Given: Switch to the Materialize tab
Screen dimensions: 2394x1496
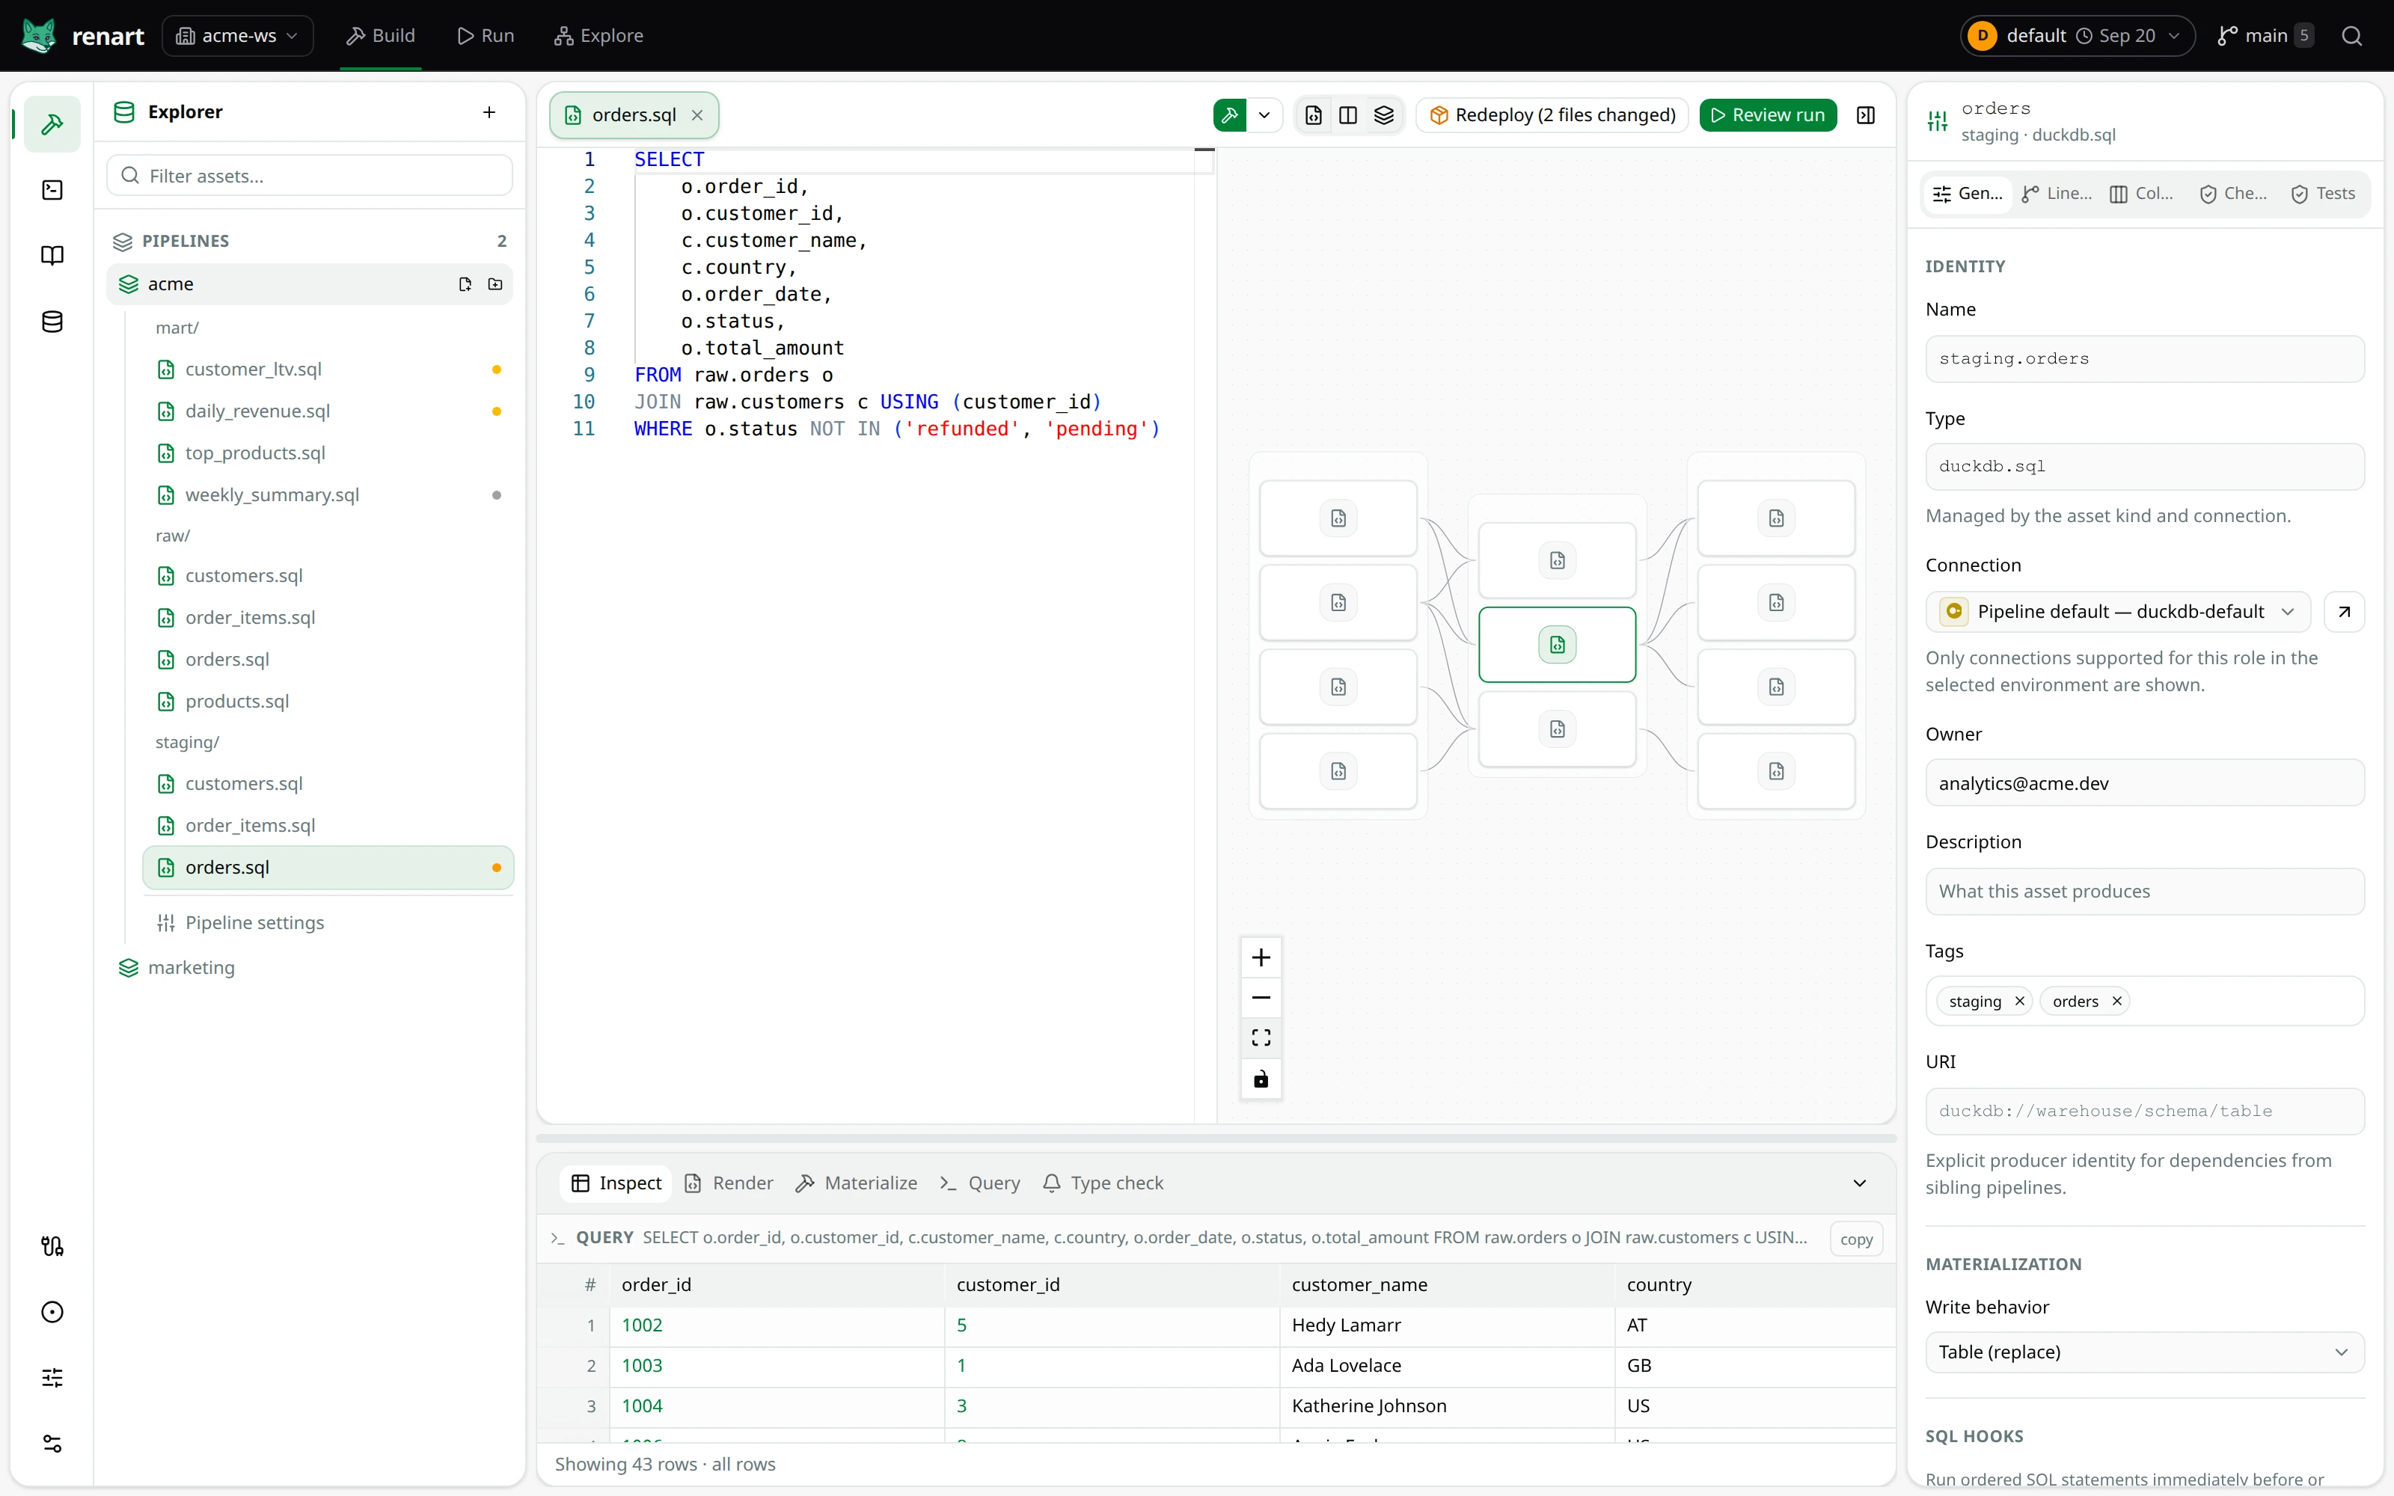Looking at the screenshot, I should coord(857,1183).
